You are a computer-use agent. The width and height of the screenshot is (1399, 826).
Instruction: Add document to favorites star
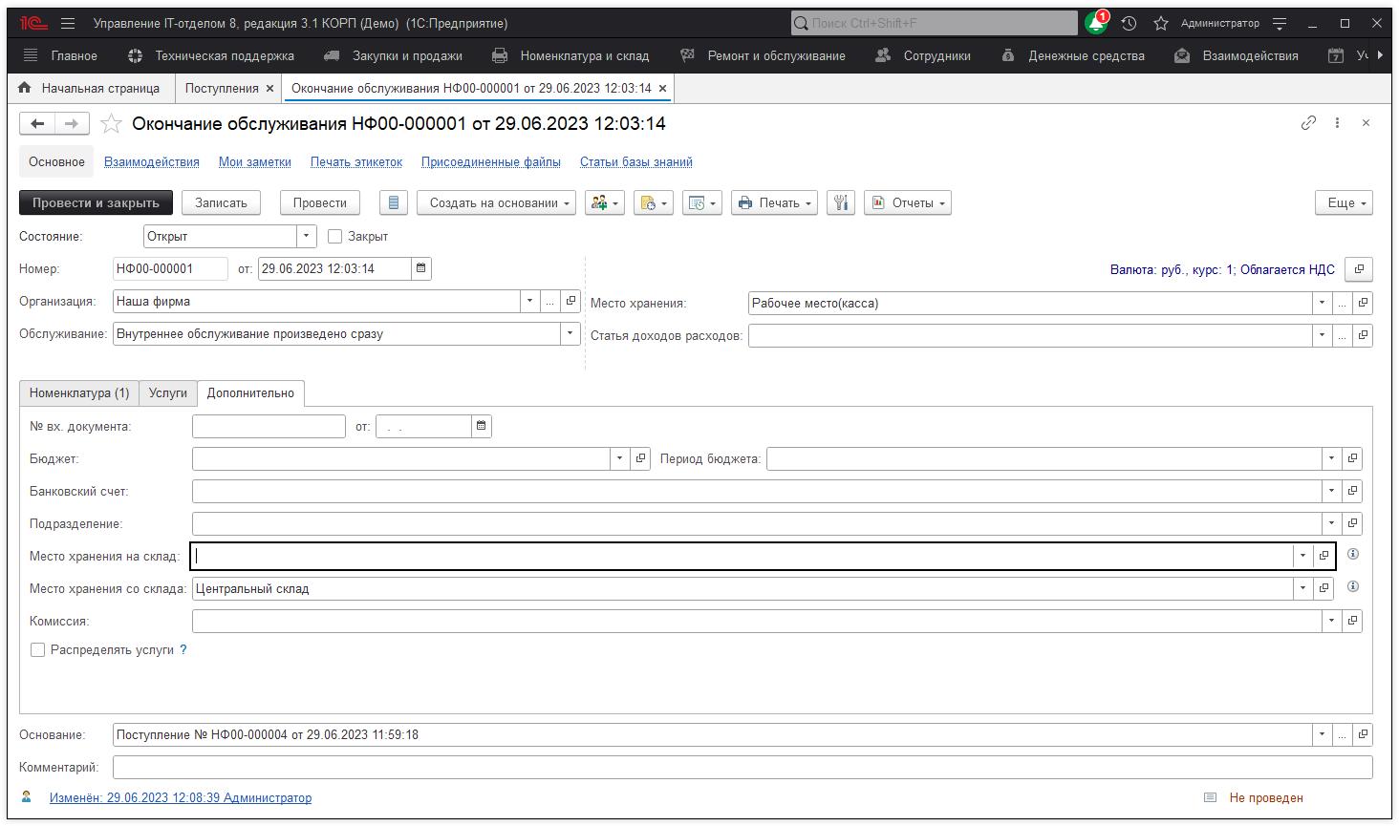click(x=112, y=124)
